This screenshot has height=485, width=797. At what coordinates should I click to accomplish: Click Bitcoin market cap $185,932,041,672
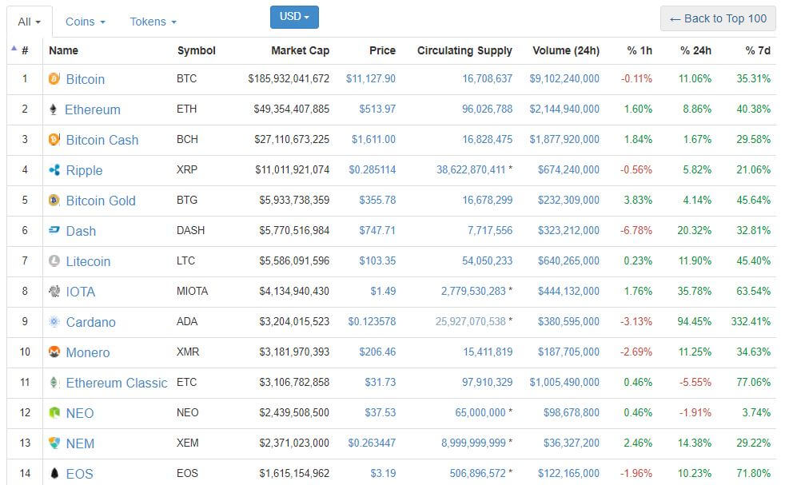[289, 79]
